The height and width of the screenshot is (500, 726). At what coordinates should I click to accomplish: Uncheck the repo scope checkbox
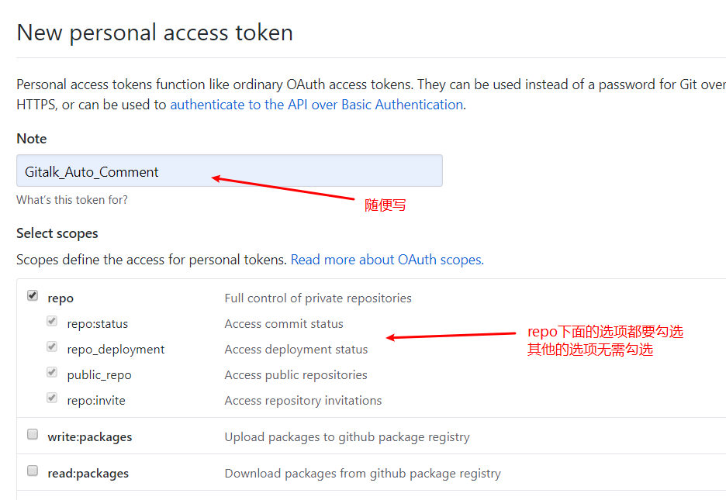click(x=33, y=295)
